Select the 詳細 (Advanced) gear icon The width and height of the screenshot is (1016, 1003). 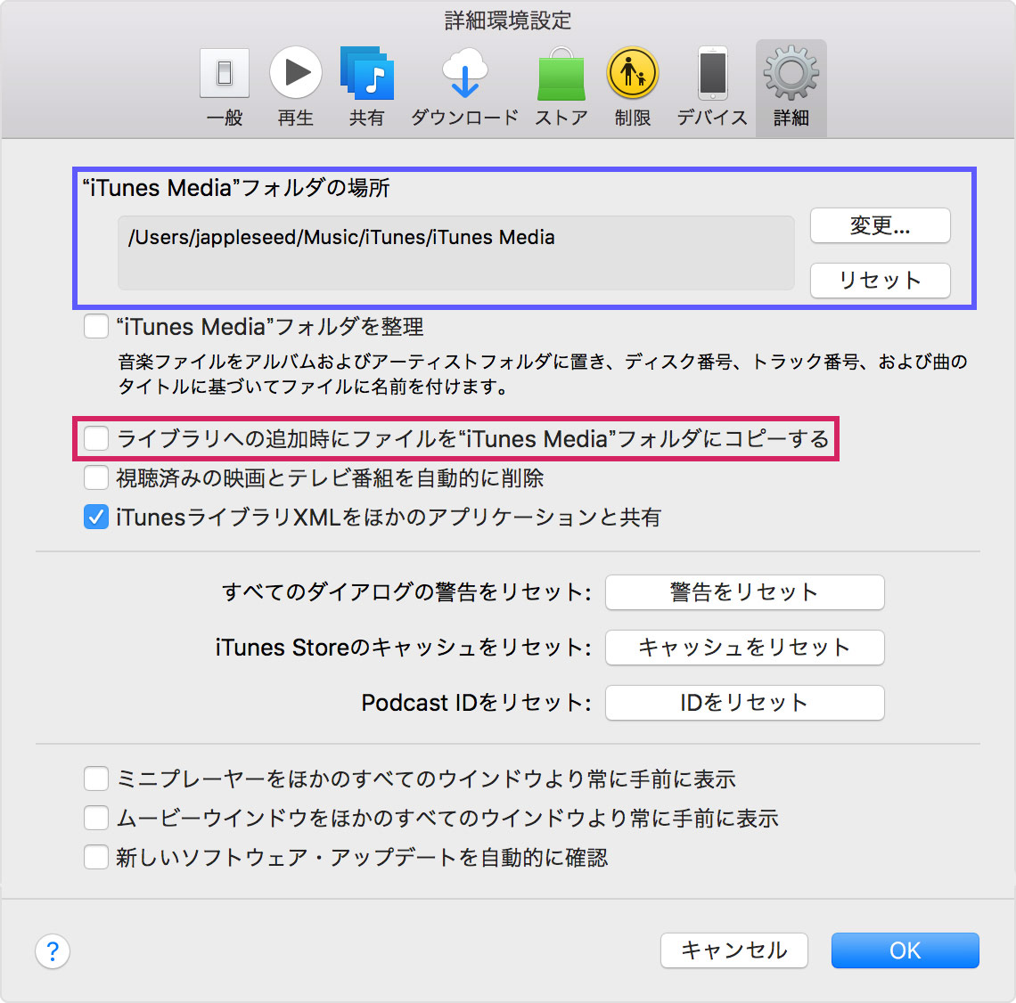(791, 73)
